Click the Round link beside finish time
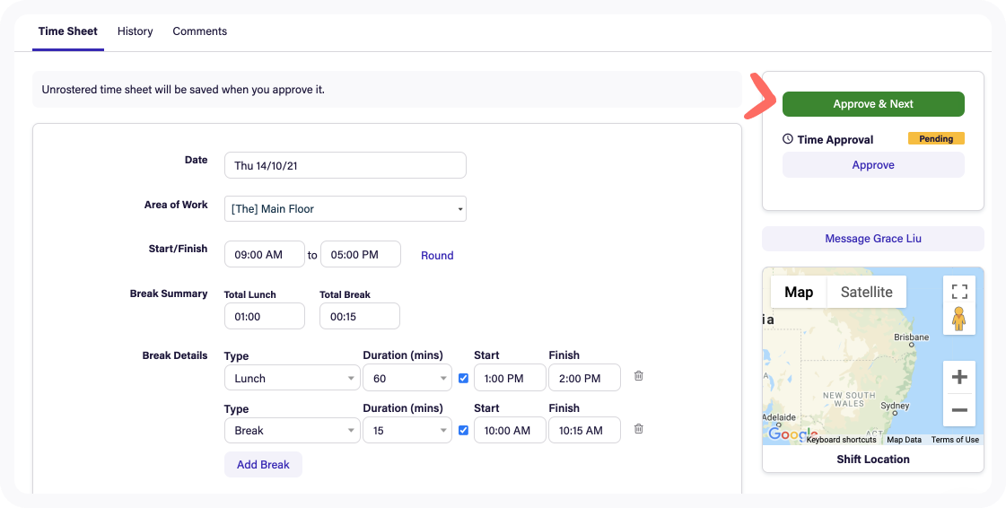This screenshot has height=508, width=1006. [437, 256]
